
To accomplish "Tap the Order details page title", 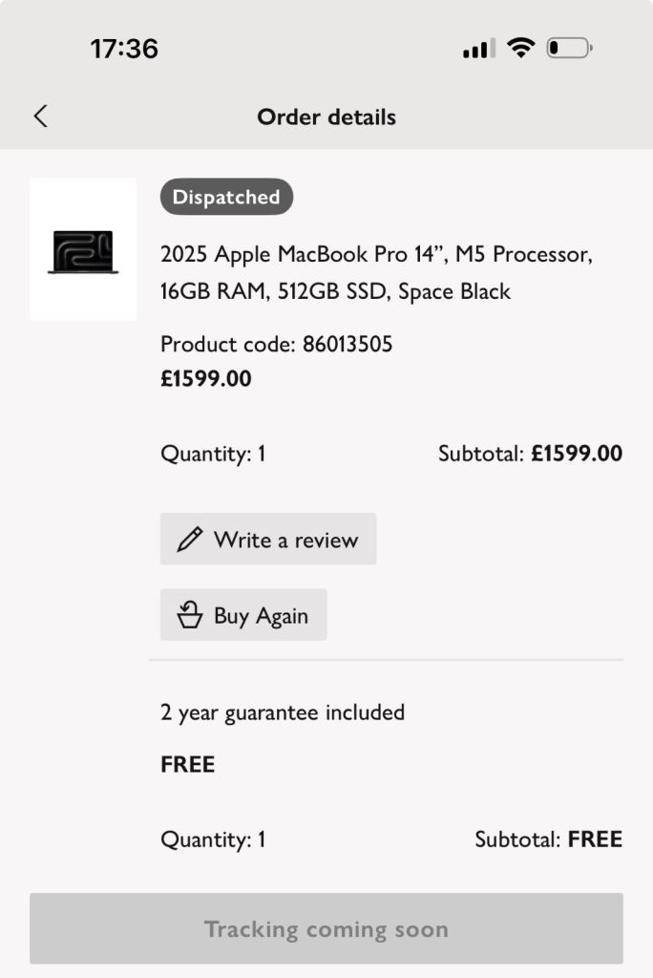I will point(326,117).
